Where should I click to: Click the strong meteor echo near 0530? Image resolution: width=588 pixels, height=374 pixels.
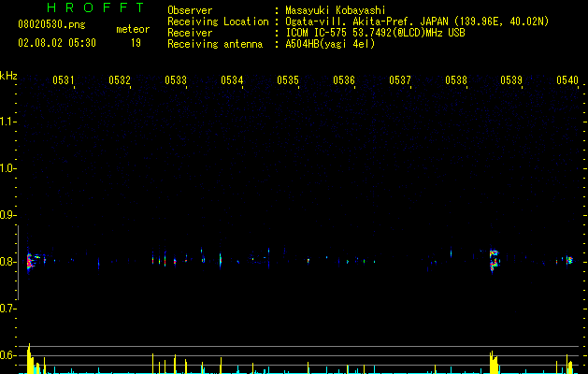[30, 262]
